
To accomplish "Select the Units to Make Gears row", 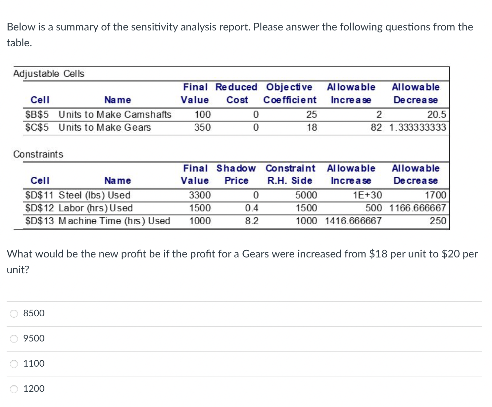I will [x=105, y=127].
